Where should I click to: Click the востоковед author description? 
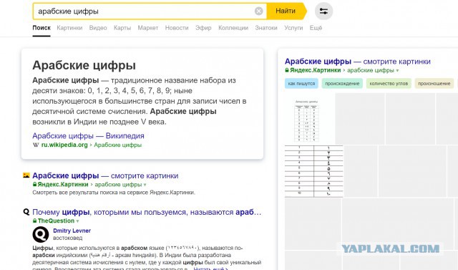68,238
